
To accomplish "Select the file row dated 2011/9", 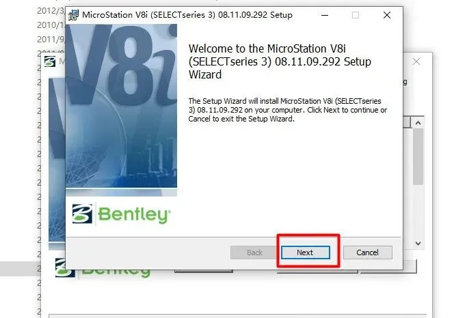I will [51, 39].
